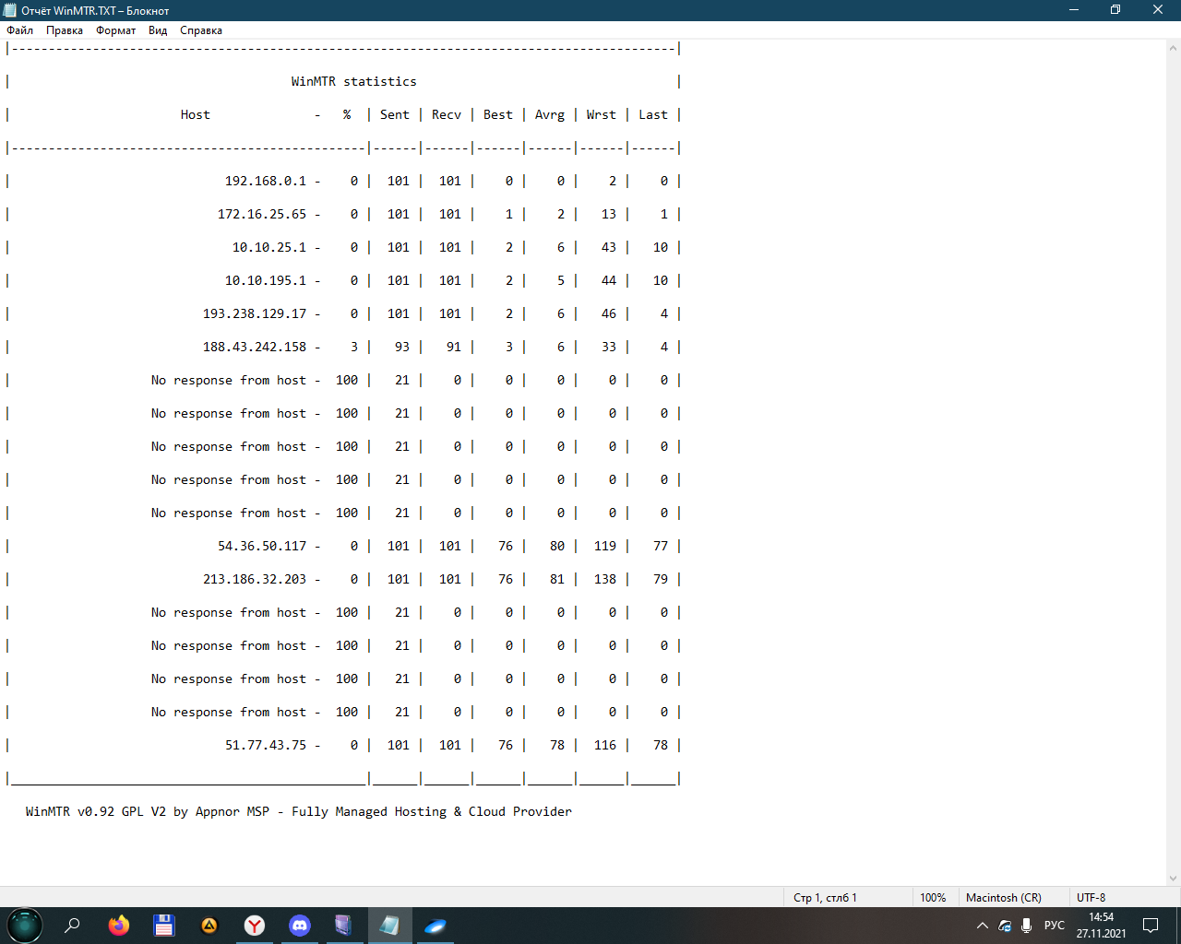Image resolution: width=1181 pixels, height=944 pixels.
Task: Click the clock showing 14:54
Action: [x=1101, y=926]
